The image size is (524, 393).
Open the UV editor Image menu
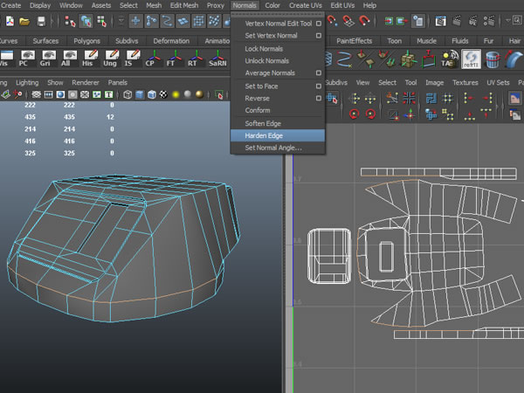(434, 83)
